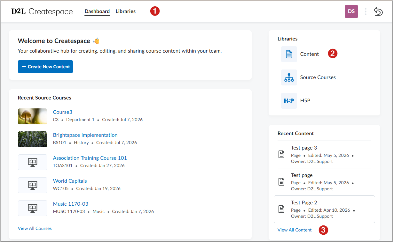Click the View All Content link

tap(295, 230)
